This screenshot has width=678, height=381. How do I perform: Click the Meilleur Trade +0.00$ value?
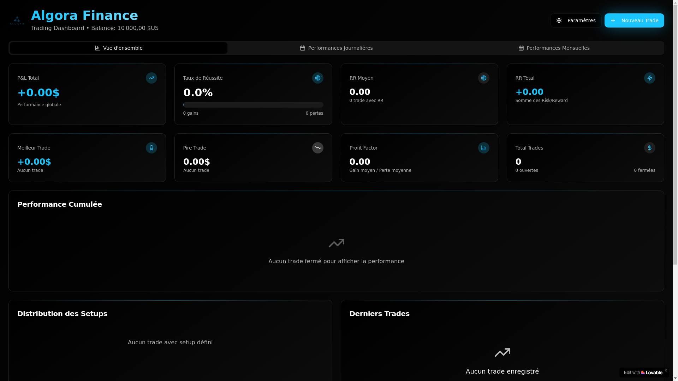coord(34,162)
